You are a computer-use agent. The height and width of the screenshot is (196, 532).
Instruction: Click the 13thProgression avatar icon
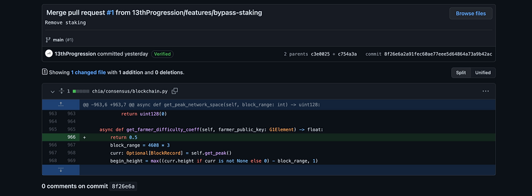[49, 54]
